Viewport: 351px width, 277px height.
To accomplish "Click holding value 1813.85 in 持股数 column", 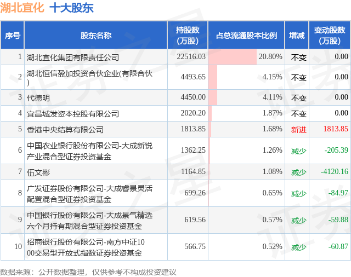I will (x=193, y=129).
